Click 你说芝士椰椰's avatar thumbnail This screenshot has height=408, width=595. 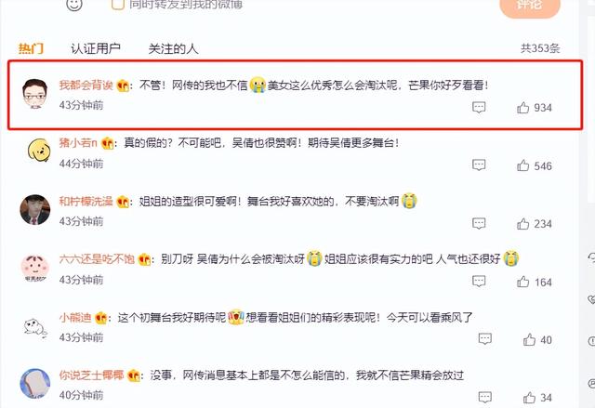(35, 383)
